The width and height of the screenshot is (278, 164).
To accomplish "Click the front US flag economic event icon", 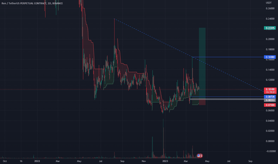I will point(199,156).
